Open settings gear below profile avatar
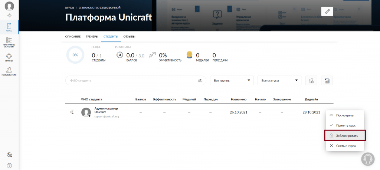This screenshot has width=380, height=170. (9, 16)
